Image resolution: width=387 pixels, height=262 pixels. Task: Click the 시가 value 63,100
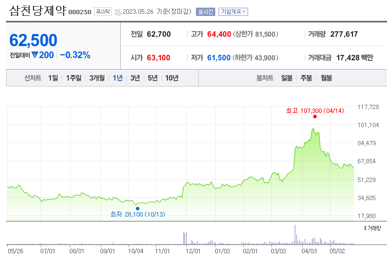(x=159, y=58)
